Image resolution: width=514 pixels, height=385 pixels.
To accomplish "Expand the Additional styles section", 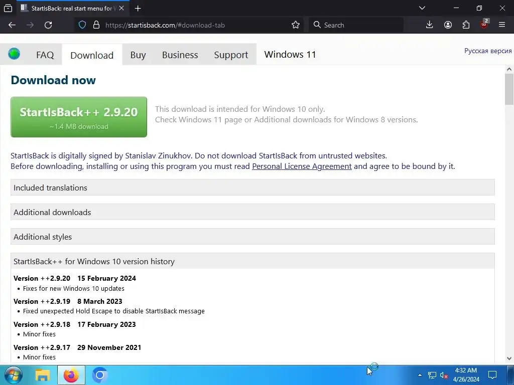I will click(x=252, y=237).
